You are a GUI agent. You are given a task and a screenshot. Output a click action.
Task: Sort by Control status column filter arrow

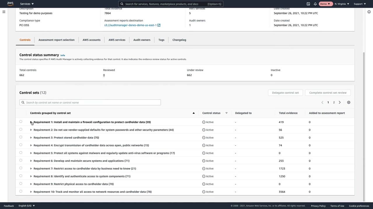(x=226, y=113)
